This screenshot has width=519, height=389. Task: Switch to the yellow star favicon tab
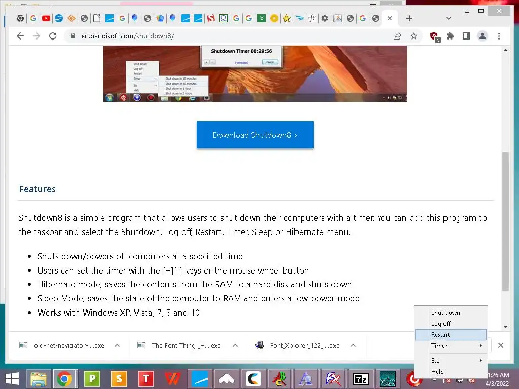point(287,19)
